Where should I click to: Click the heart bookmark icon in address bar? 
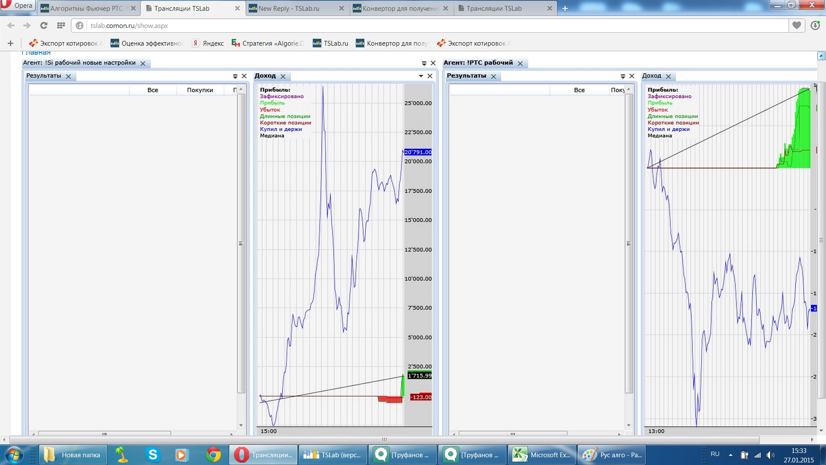pyautogui.click(x=796, y=25)
